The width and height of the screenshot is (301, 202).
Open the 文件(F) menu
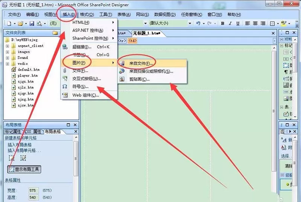coord(14,15)
